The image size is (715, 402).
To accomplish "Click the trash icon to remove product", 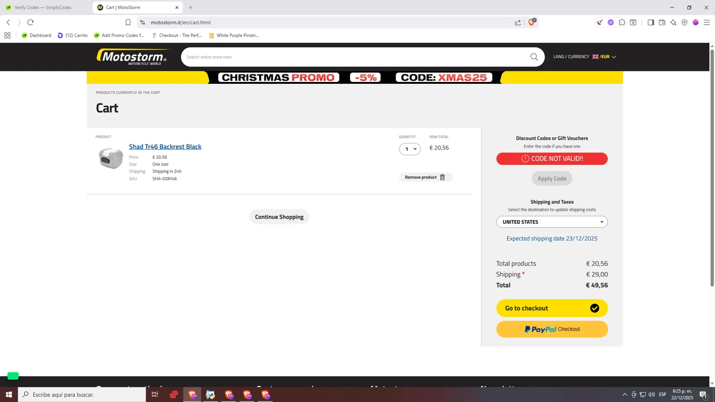I will 442,177.
